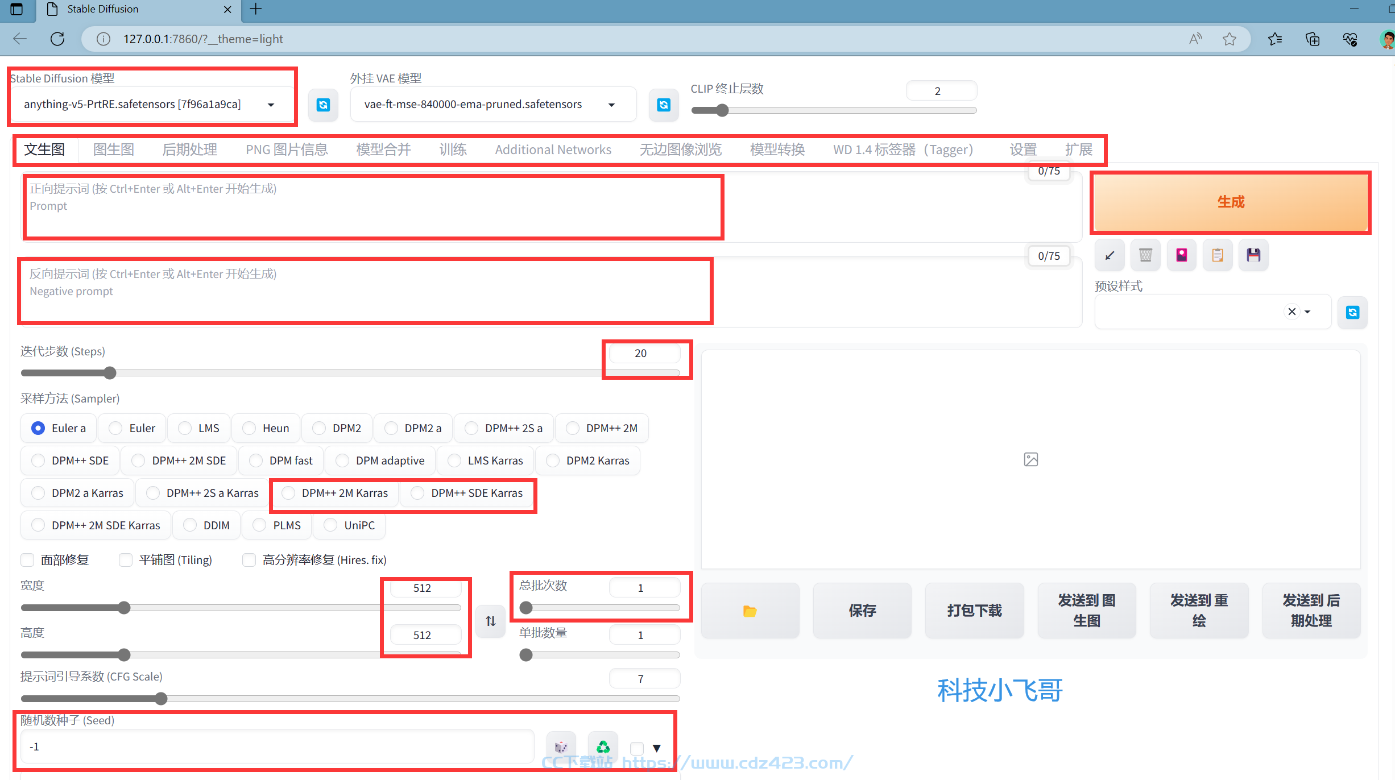Go back in browser history
The width and height of the screenshot is (1395, 780).
20,39
